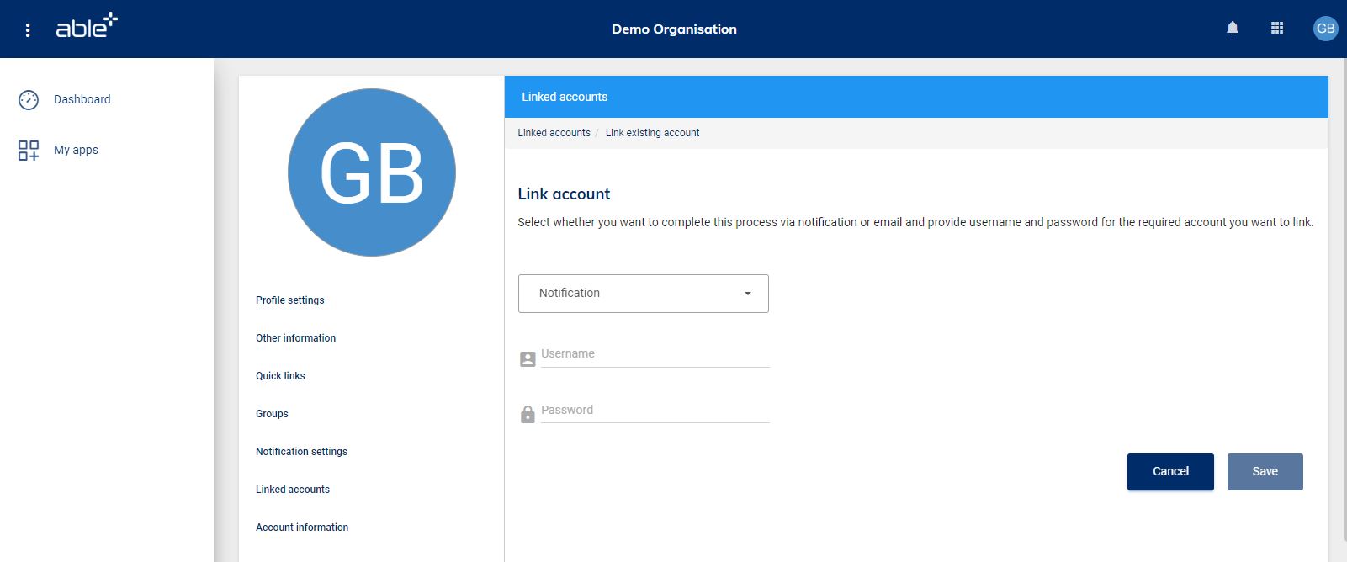Viewport: 1347px width, 562px height.
Task: Click the Dashboard gauge icon
Action: (x=29, y=100)
